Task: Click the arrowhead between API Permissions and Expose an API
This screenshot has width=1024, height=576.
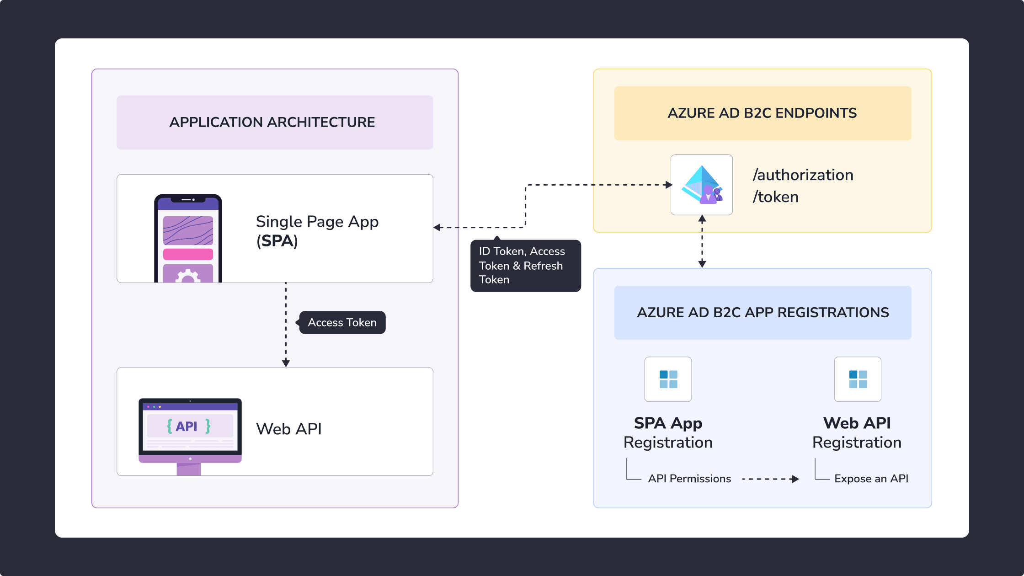Action: tap(795, 479)
